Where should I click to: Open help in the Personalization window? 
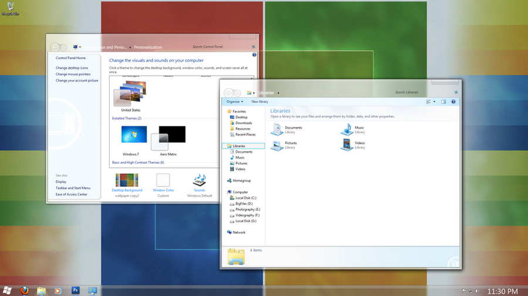pyautogui.click(x=254, y=55)
